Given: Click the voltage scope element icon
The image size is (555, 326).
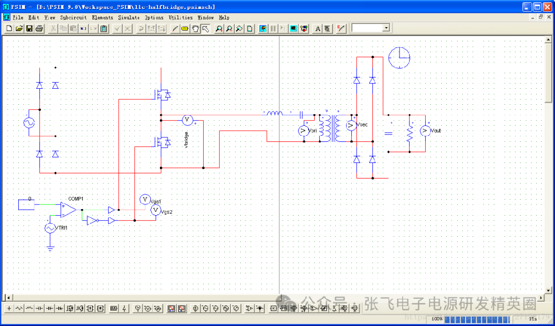Looking at the screenshot, I should (171, 309).
